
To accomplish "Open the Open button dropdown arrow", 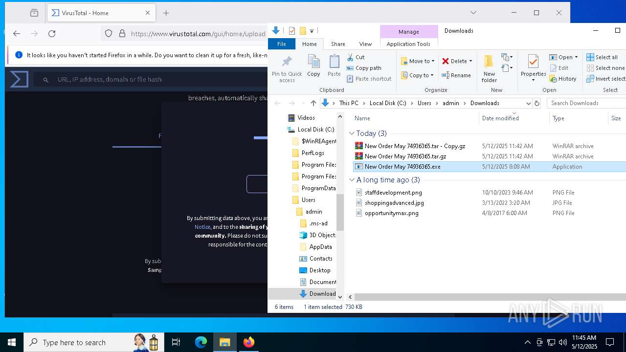I will coord(576,57).
